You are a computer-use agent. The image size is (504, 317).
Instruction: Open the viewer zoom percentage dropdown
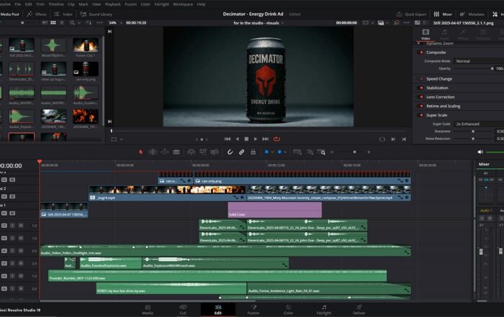[x=115, y=23]
